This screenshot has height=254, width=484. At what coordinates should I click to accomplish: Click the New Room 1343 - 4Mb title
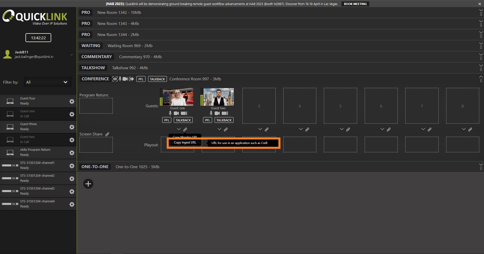[118, 23]
